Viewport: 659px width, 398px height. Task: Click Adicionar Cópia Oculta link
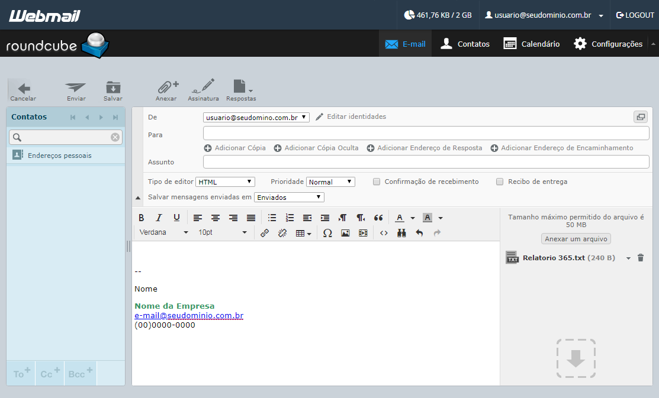pyautogui.click(x=316, y=148)
